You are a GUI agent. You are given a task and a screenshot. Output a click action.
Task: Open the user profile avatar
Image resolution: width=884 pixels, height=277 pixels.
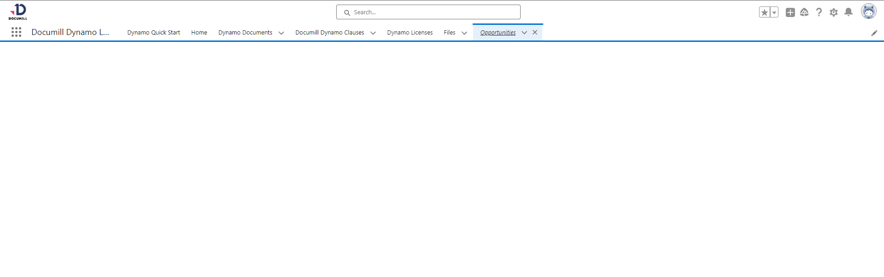tap(868, 12)
